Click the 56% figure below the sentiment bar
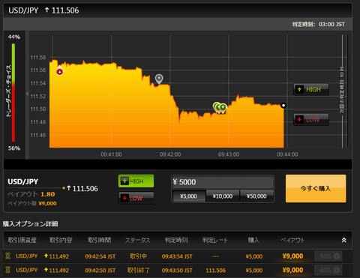 pos(14,148)
